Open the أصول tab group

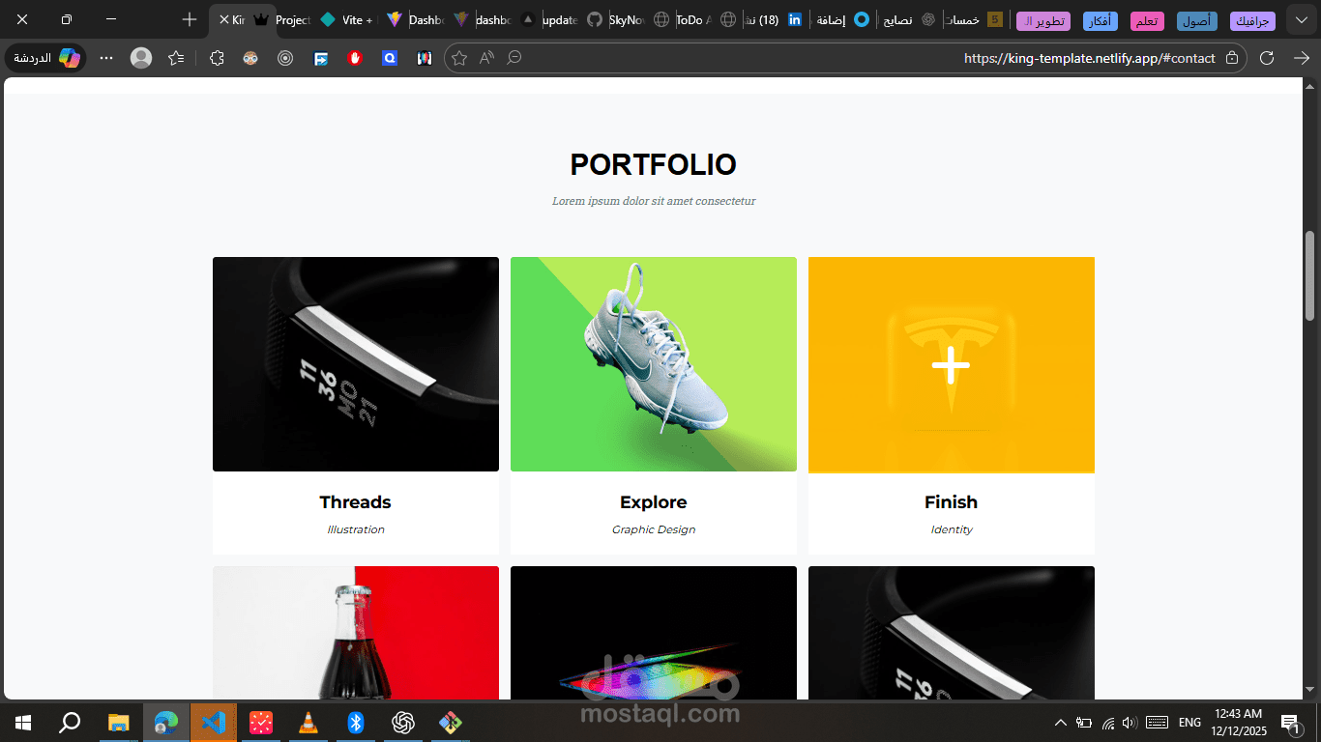click(x=1197, y=21)
